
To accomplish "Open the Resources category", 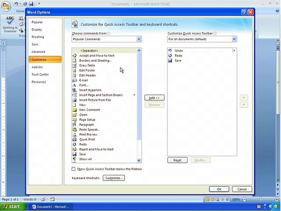I will tap(39, 82).
